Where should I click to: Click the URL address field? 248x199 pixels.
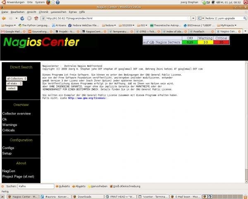click(x=116, y=18)
